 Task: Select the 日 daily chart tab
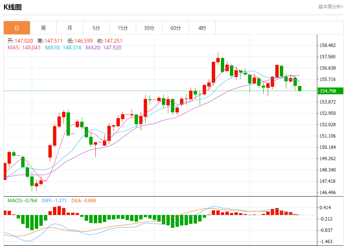click(17, 28)
